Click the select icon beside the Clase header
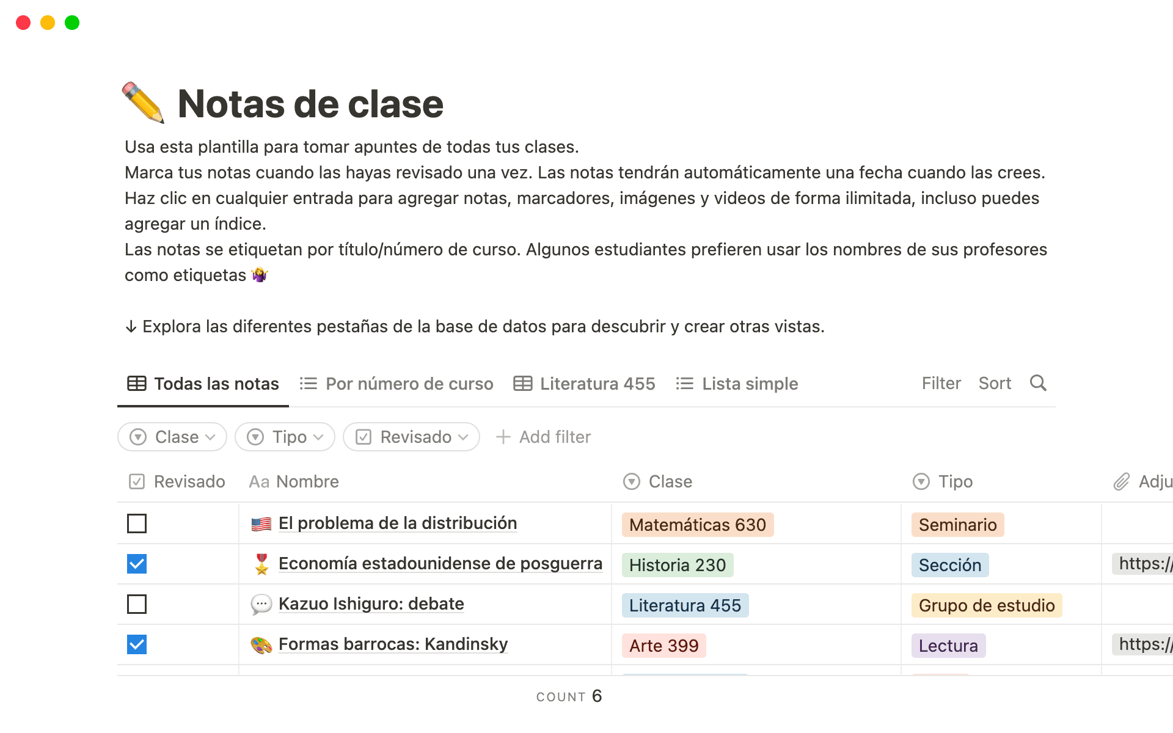 pyautogui.click(x=630, y=481)
